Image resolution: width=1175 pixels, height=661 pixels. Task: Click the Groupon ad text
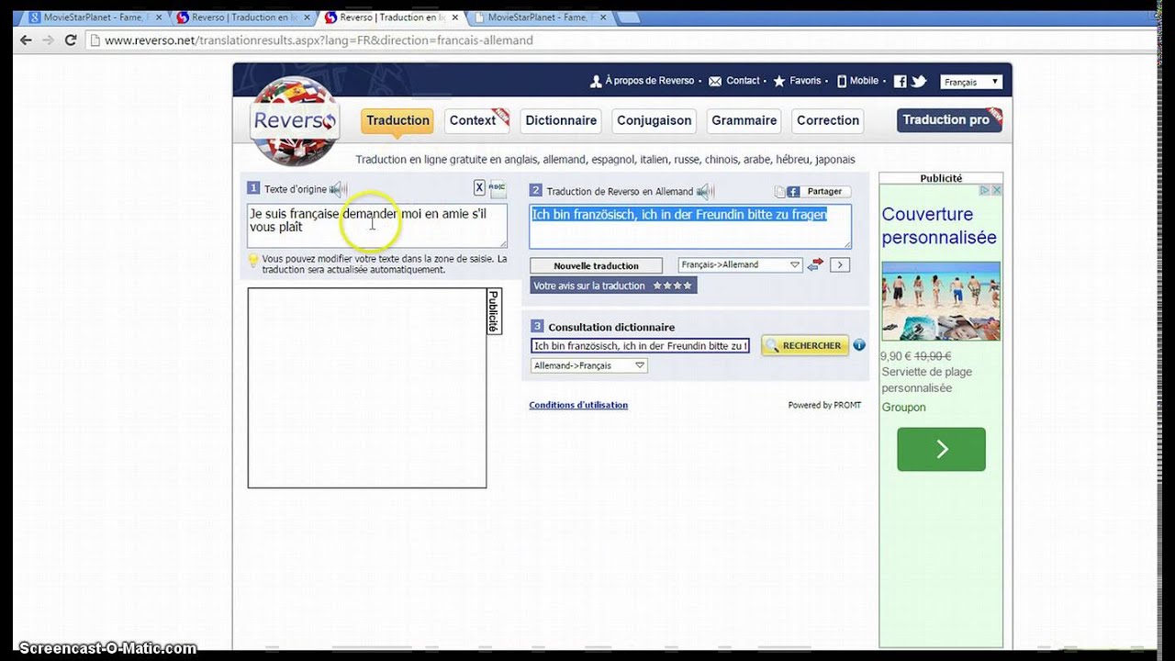coord(904,407)
